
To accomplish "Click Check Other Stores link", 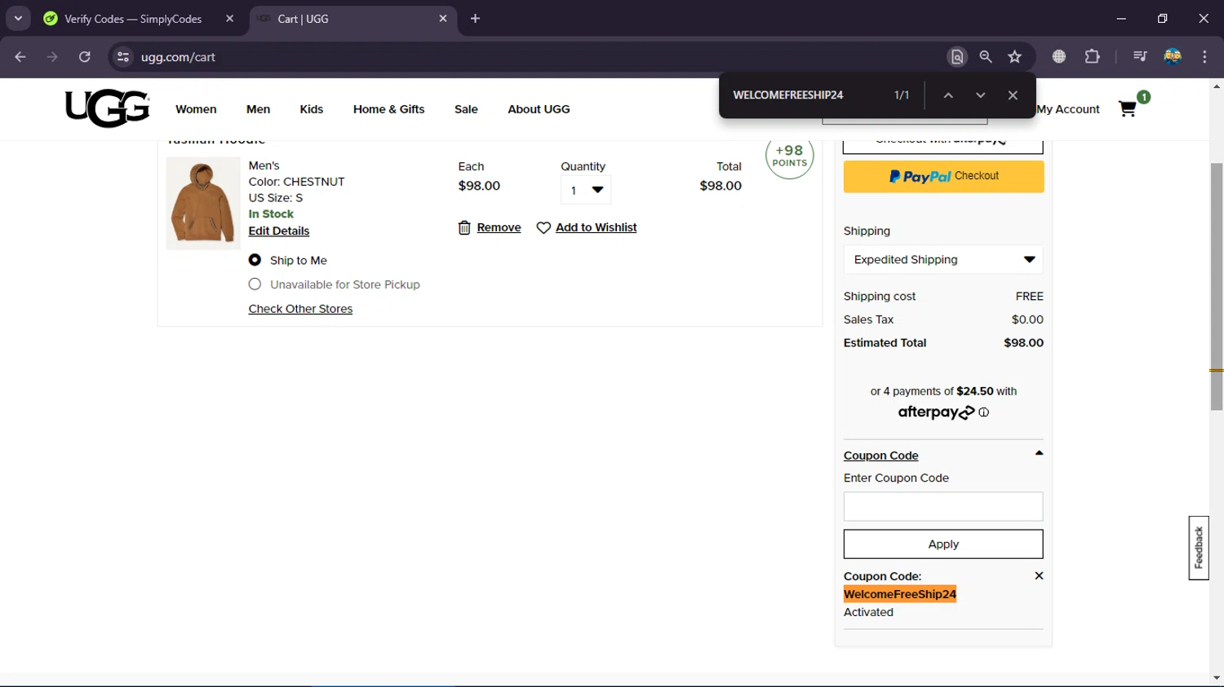I will coord(300,309).
